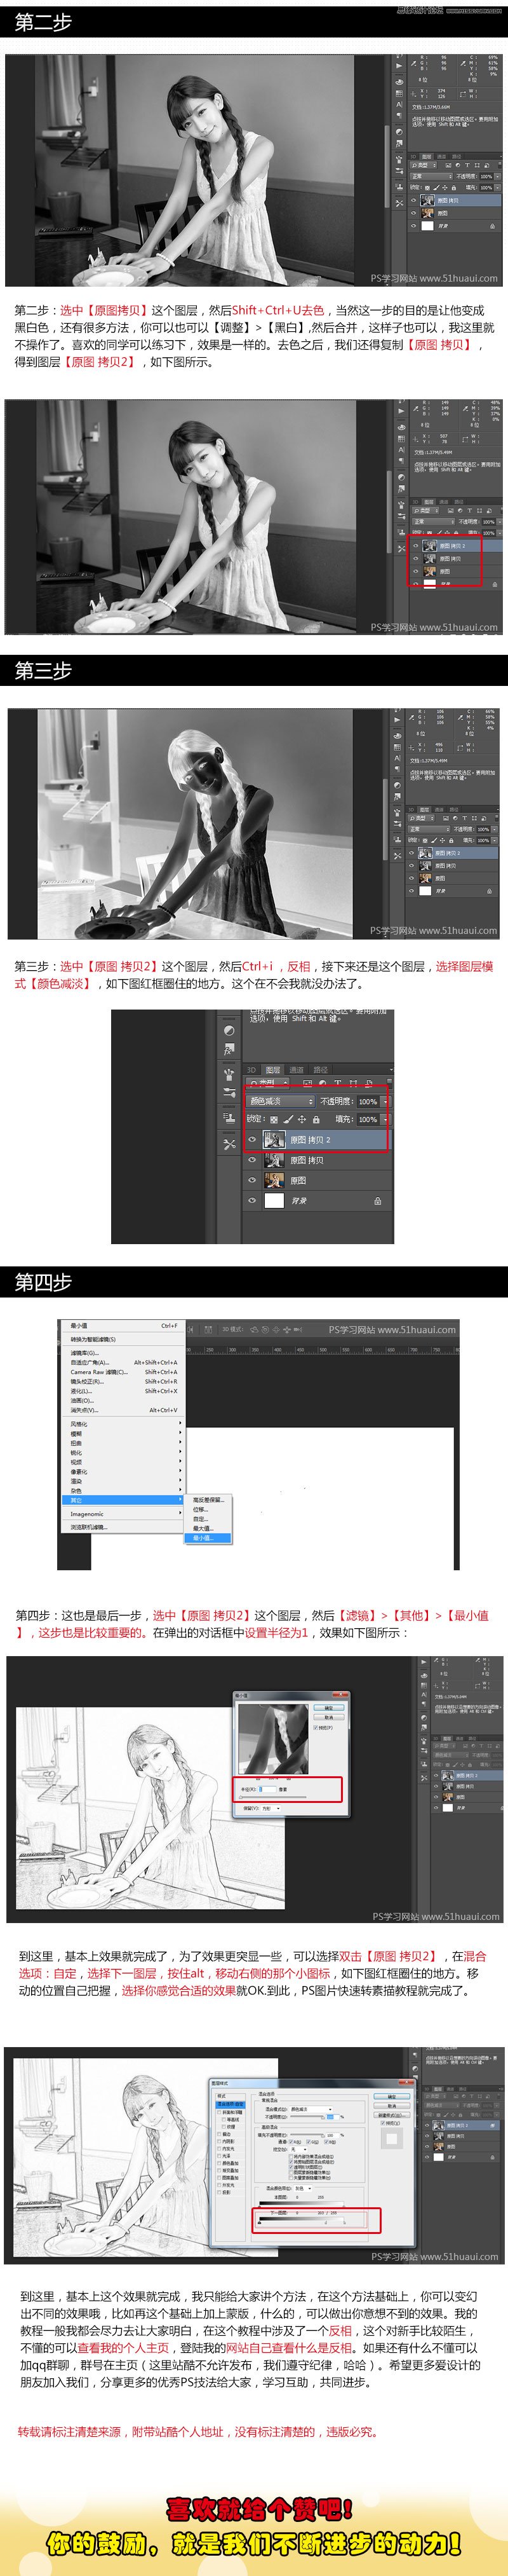Click the shape layer filter icon in the closeup
Viewport: 508px width, 2576px height.
353,1084
